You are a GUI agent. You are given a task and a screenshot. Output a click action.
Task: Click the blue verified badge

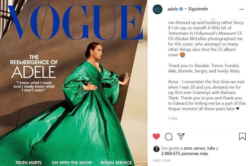[x=181, y=9]
